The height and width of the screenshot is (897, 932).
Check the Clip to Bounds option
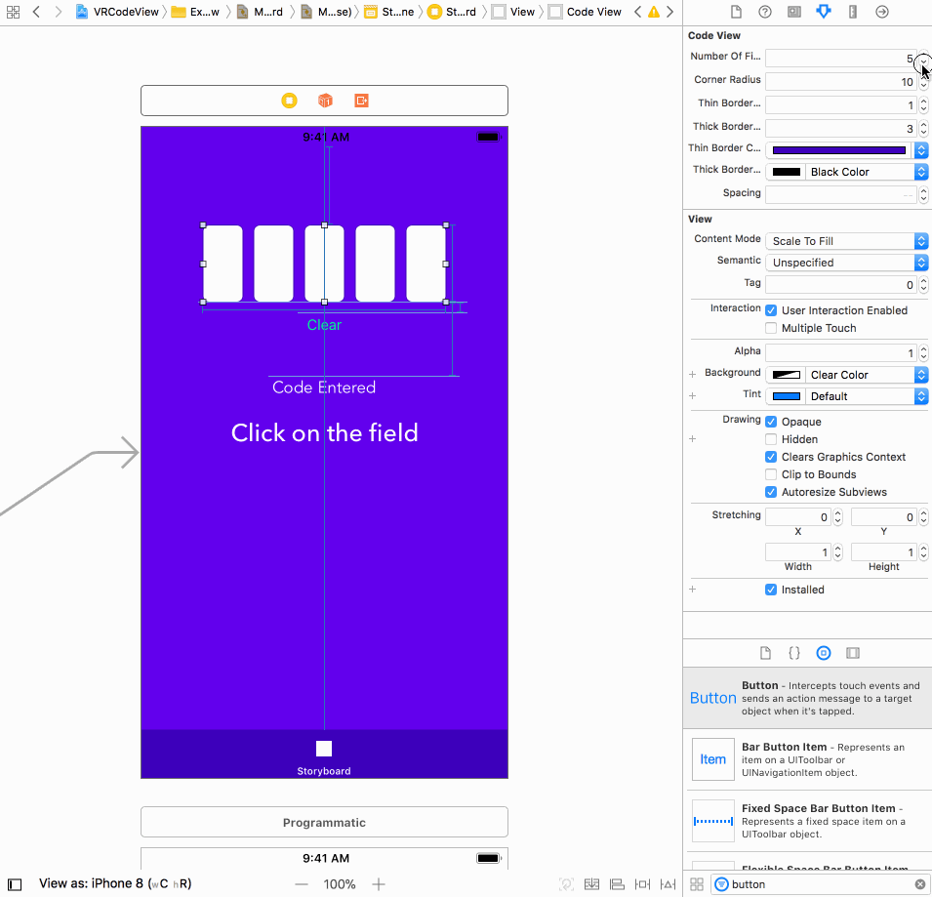771,474
